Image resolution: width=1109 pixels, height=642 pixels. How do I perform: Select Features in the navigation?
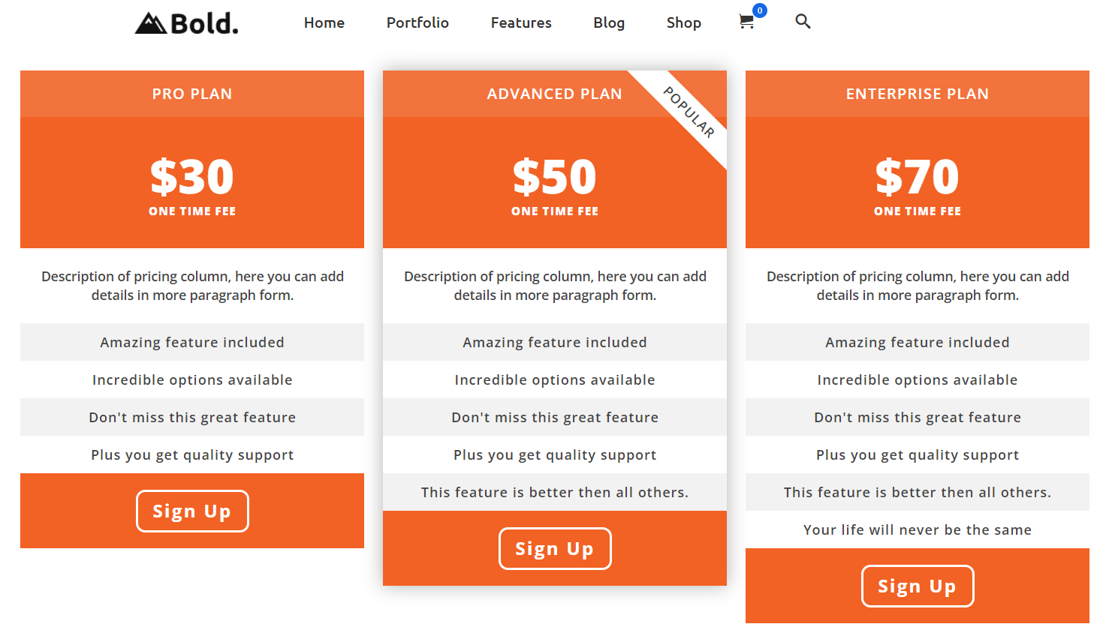(521, 23)
